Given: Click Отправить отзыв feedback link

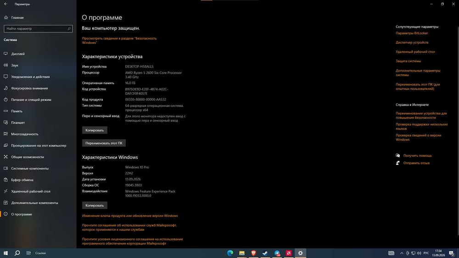Looking at the screenshot, I should tap(416, 163).
